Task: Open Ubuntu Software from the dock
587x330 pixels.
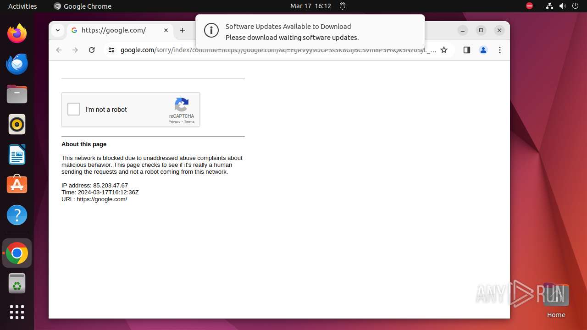Action: [17, 185]
